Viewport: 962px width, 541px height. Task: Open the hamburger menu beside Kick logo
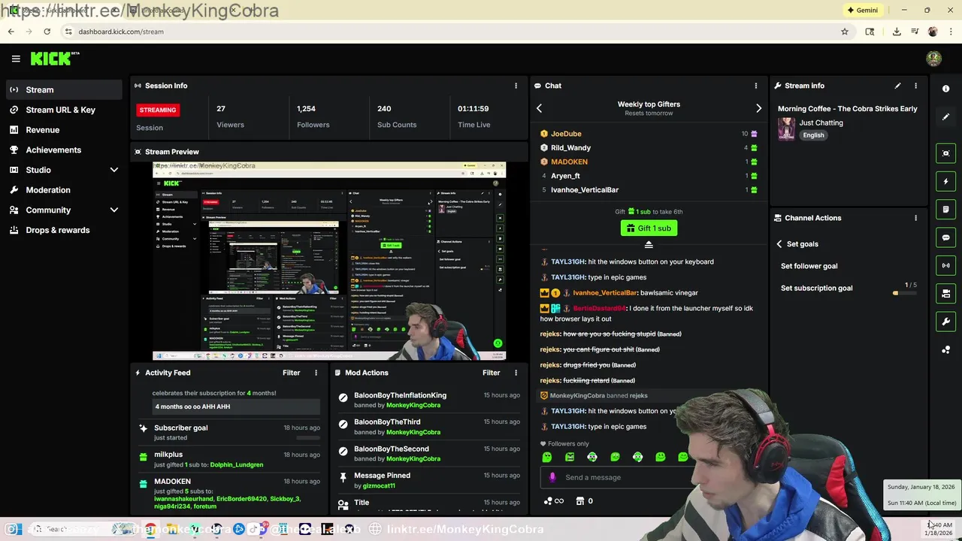click(16, 59)
